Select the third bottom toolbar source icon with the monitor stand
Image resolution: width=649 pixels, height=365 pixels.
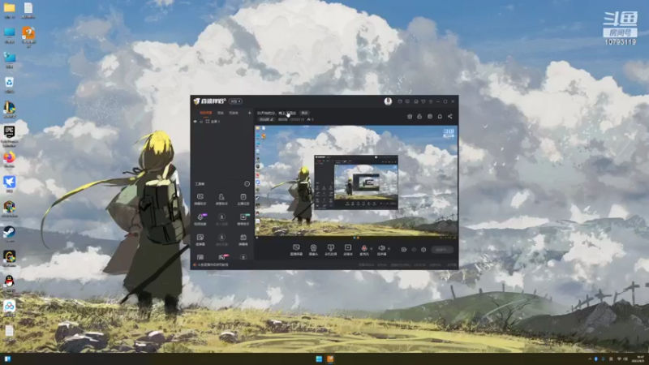pyautogui.click(x=330, y=249)
